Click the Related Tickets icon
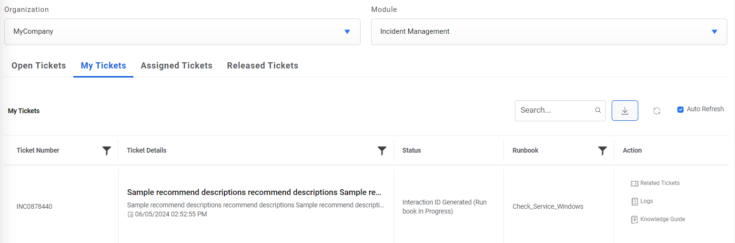Screen dimensions: 735x243 (x=634, y=184)
